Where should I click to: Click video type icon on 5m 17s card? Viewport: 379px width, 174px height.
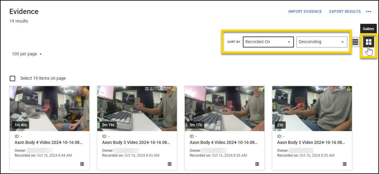tap(257, 164)
